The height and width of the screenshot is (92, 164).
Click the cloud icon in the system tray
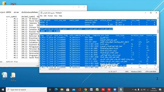click(x=136, y=90)
